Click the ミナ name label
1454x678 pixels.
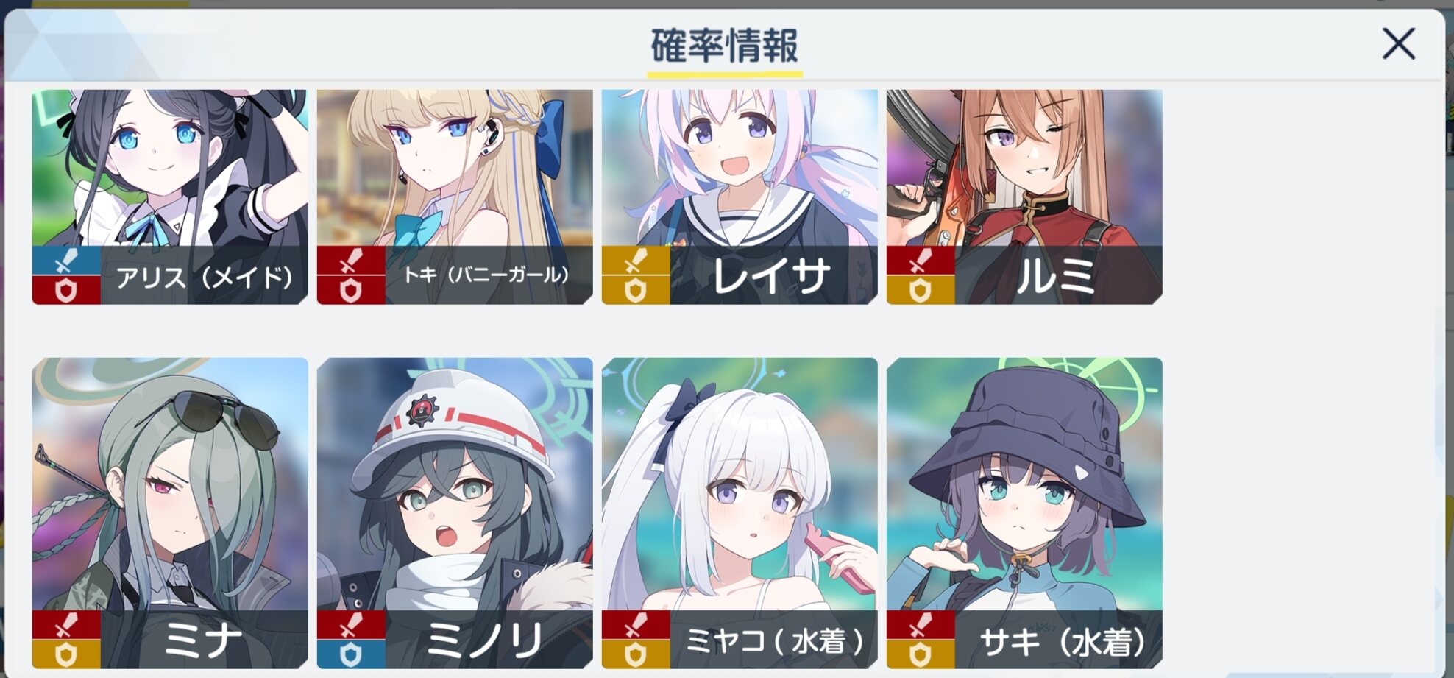tap(202, 640)
